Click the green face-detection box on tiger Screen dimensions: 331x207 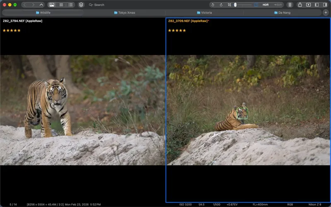point(242,113)
